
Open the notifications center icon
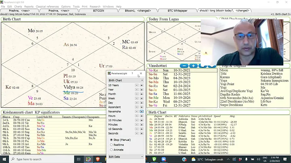[x=285, y=159]
